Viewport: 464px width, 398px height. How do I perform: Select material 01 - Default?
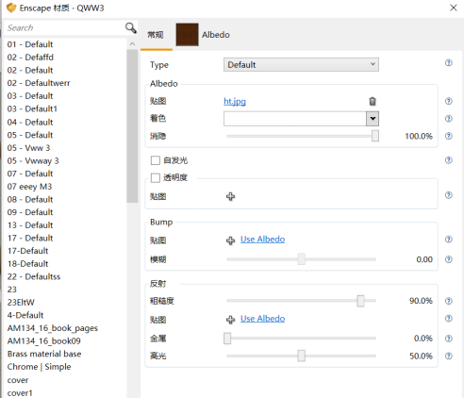point(30,44)
